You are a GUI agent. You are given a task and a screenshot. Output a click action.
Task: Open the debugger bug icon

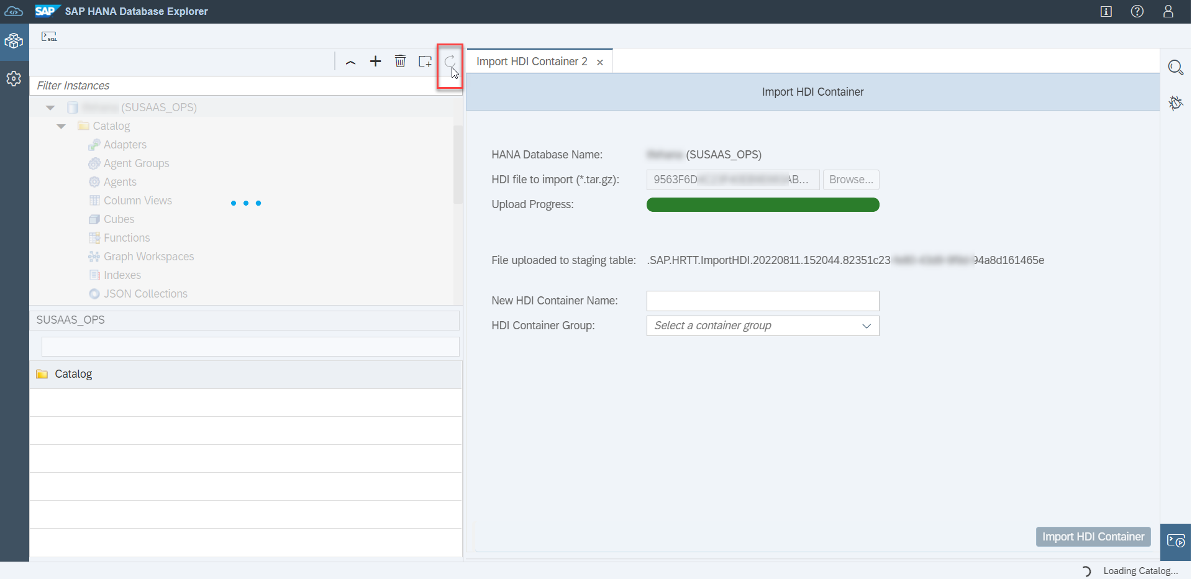1175,103
